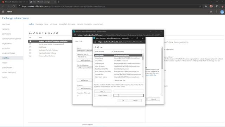Click the copy rule icon in rules toolbar

coord(37,33)
